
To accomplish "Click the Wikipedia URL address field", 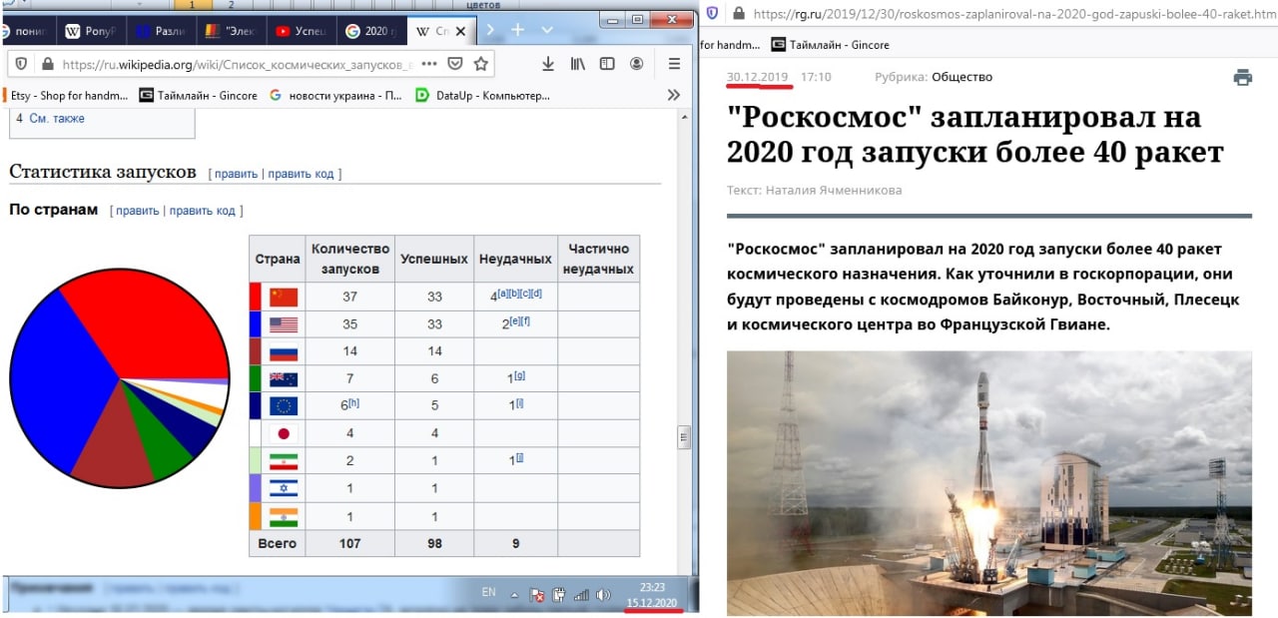I will (237, 64).
